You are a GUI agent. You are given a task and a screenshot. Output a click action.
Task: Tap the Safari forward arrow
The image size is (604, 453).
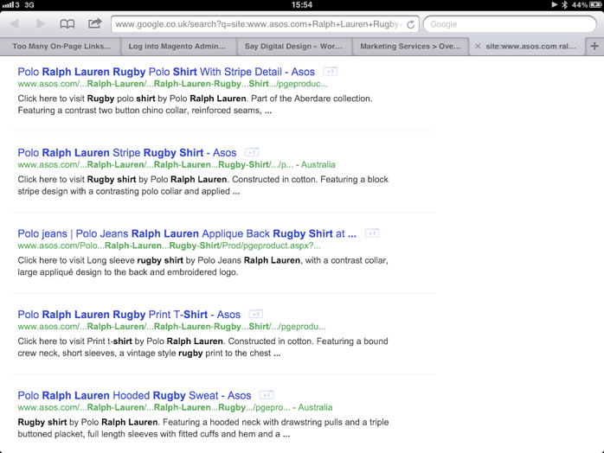tap(41, 24)
